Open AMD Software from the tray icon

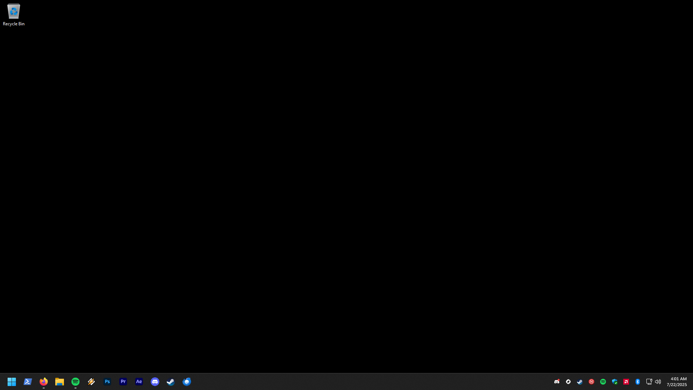point(626,382)
